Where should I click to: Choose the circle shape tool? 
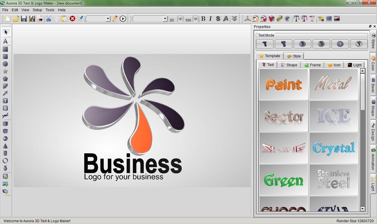[5, 64]
